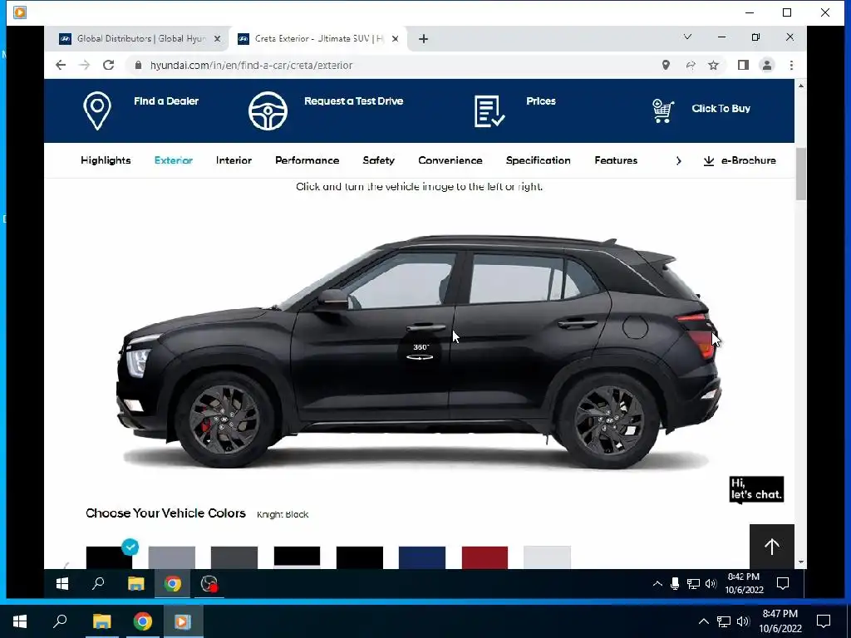This screenshot has height=638, width=851.
Task: Toggle Chrome side panel icon
Action: pos(743,65)
